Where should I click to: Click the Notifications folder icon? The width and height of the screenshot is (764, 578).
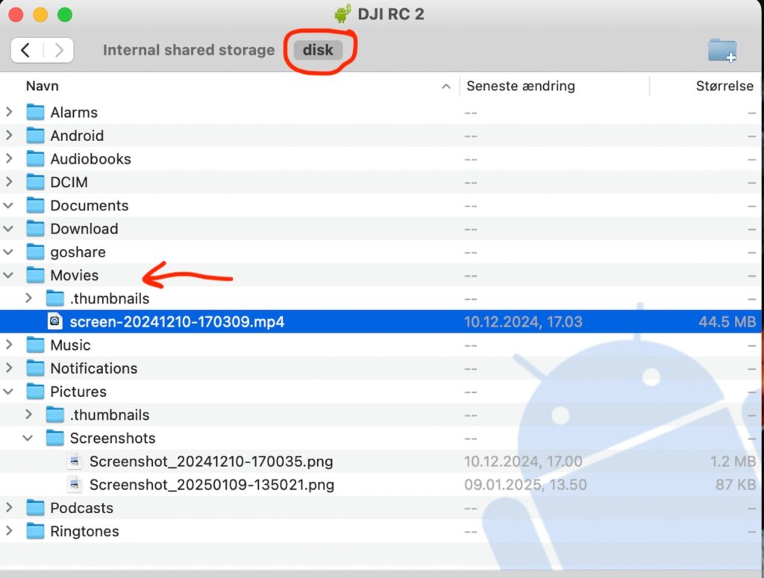35,368
